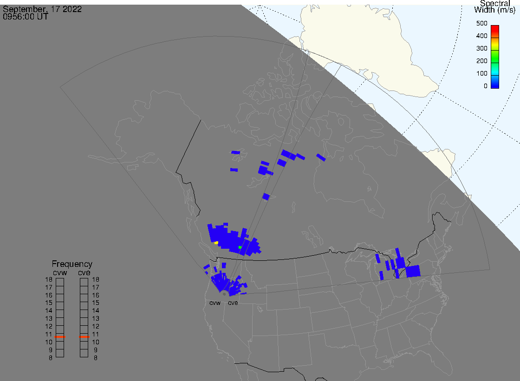Click the 400 value on color scale

[481, 36]
